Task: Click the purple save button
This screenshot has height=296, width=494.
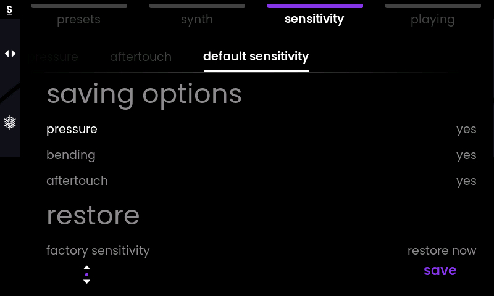Action: pos(440,270)
